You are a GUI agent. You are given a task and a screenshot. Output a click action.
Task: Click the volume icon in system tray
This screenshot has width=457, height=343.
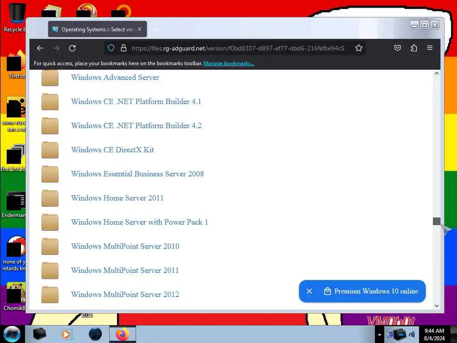(x=412, y=334)
